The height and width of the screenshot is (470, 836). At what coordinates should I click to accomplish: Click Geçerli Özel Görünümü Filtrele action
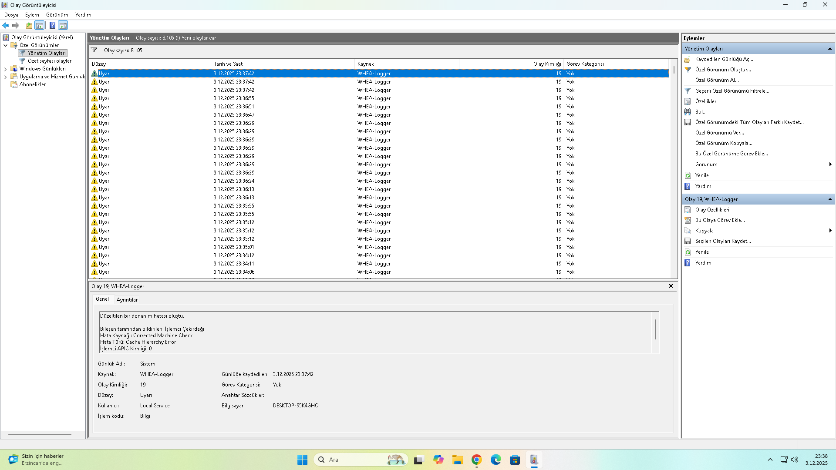point(732,91)
